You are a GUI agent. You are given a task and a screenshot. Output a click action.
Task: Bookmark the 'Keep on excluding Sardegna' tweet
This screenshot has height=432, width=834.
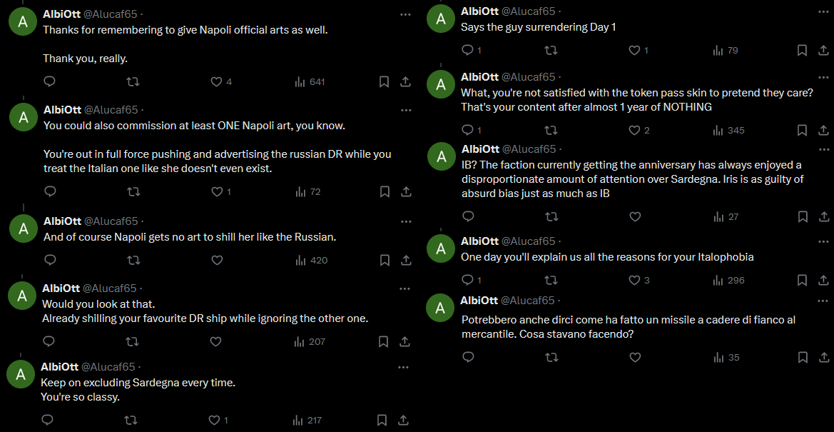point(382,421)
